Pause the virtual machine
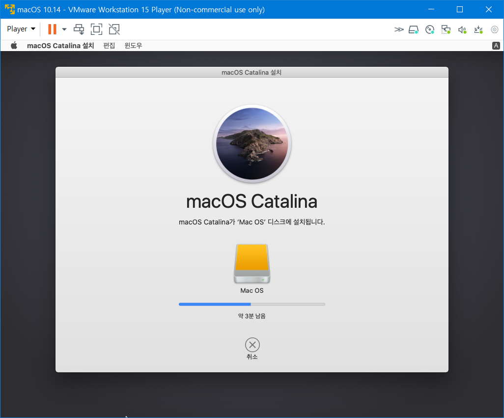504x418 pixels. coord(52,29)
